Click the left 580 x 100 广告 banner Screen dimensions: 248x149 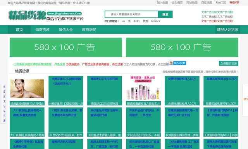[66, 47]
